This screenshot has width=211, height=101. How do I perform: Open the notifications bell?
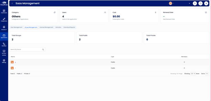click(201, 3)
